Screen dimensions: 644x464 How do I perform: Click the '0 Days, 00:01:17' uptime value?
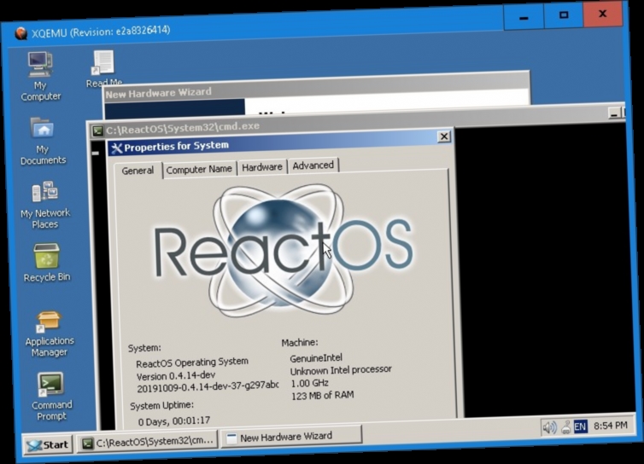(174, 420)
